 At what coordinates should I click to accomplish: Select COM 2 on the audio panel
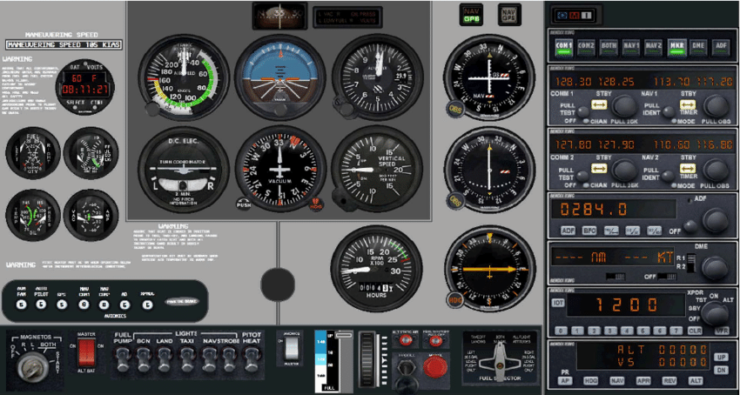(x=586, y=47)
